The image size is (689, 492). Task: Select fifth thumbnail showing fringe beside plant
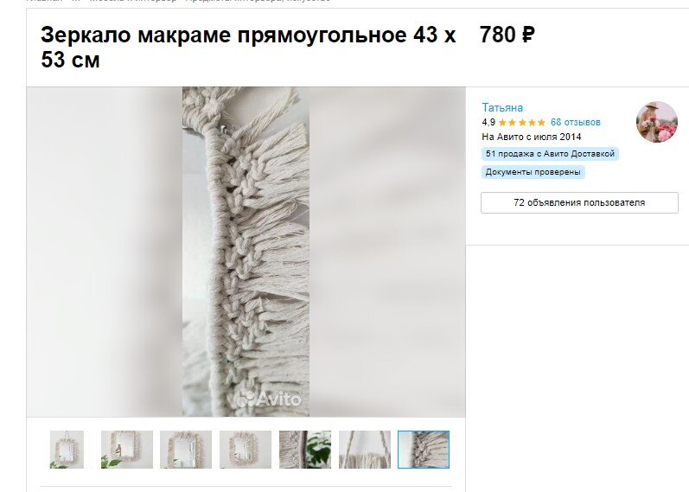pos(305,450)
